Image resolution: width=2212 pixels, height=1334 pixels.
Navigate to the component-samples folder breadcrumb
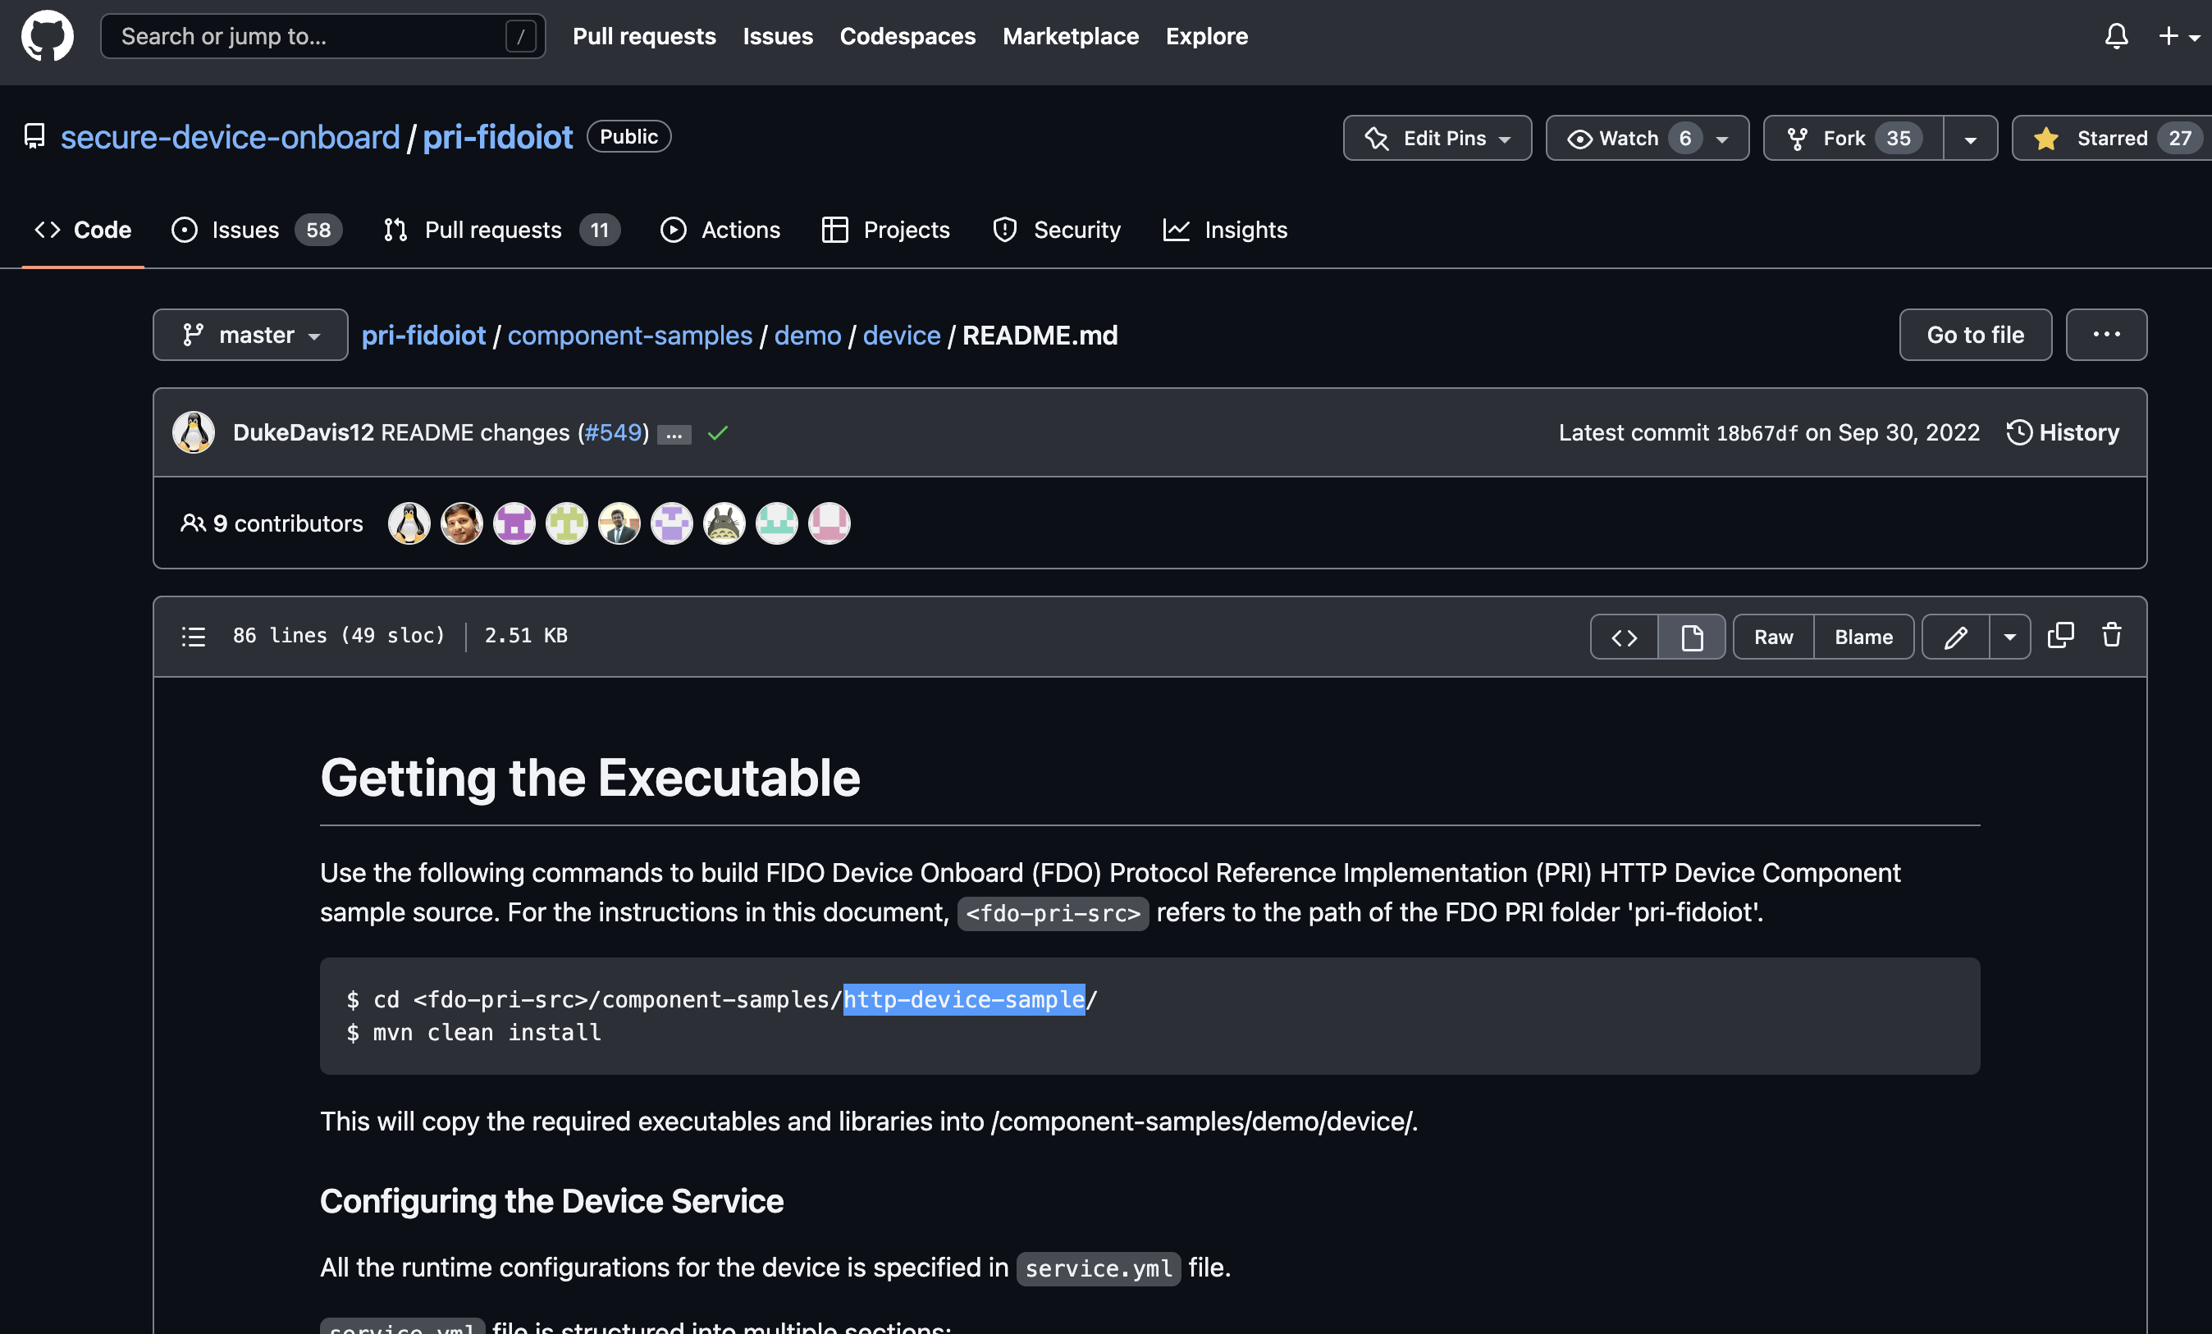[629, 335]
